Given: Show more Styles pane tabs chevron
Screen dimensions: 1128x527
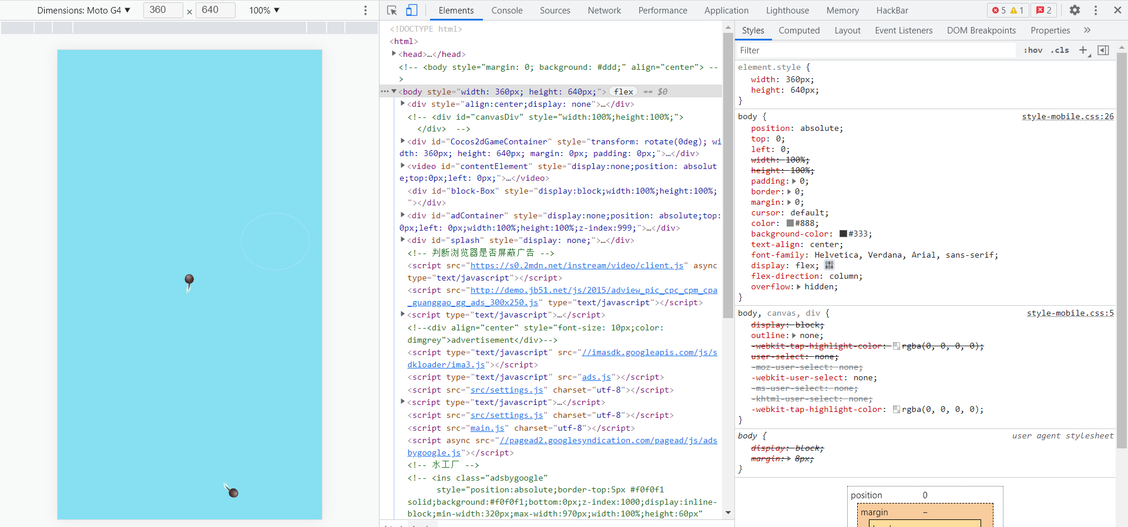Looking at the screenshot, I should pyautogui.click(x=1087, y=30).
